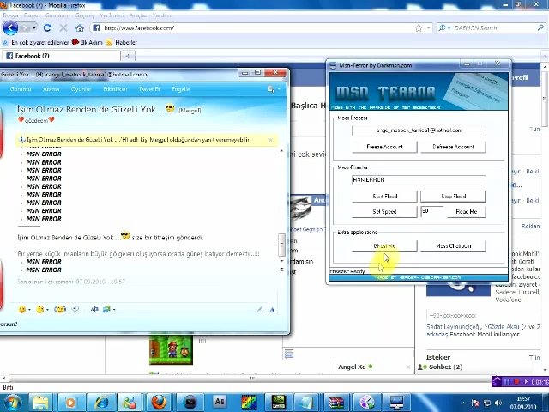Open the NVIDIA icon on the taskbar
Screen dimensions: 549x412
pyautogui.click(x=278, y=403)
